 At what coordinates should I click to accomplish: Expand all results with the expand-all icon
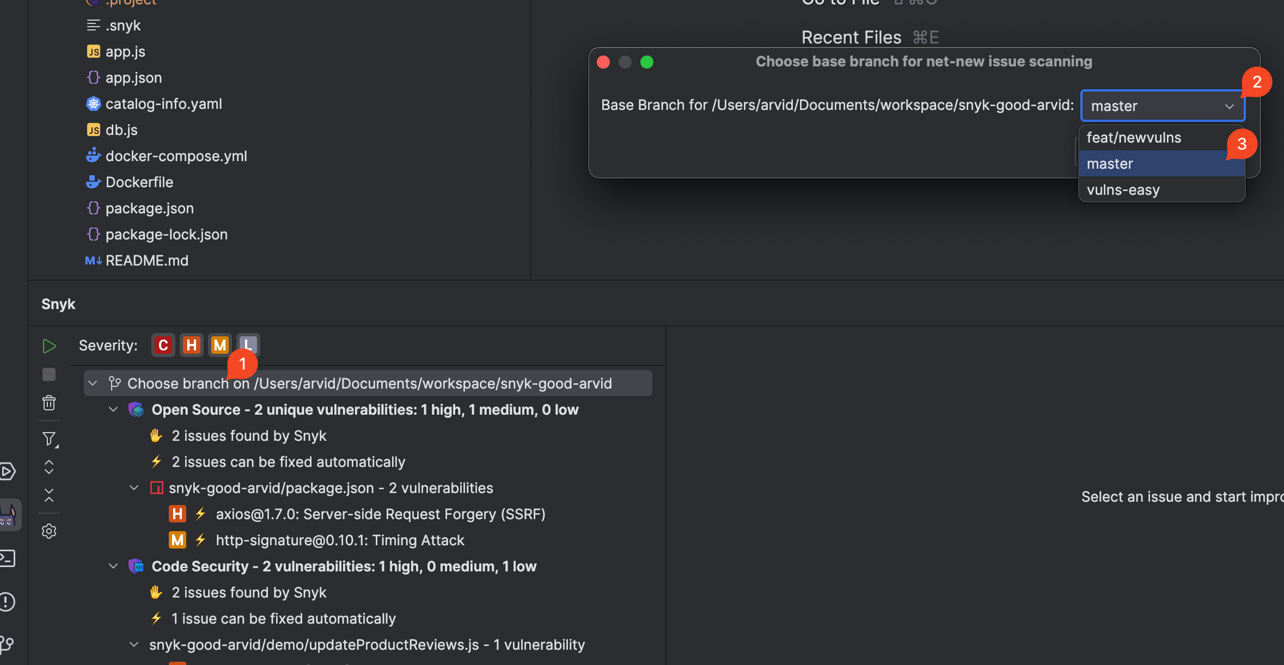(49, 467)
